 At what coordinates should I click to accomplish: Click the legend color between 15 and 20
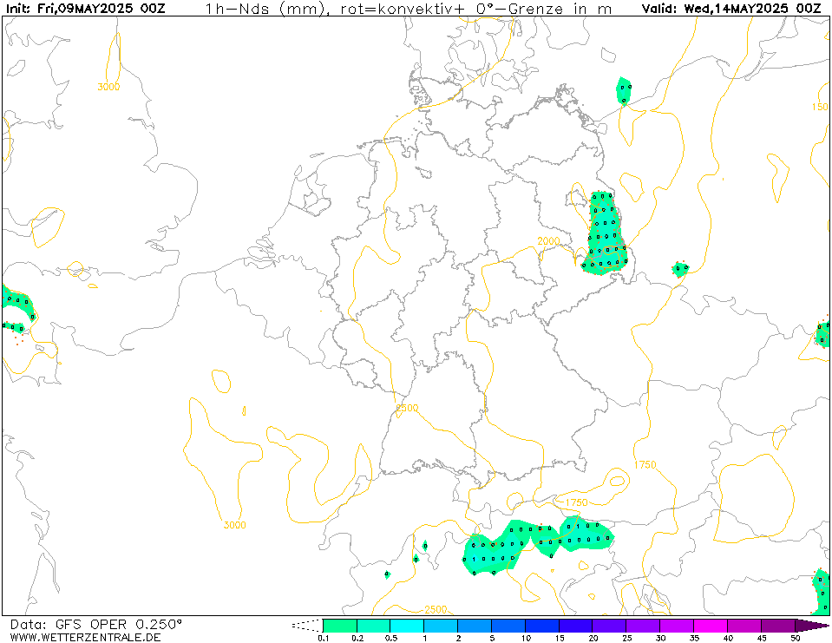pyautogui.click(x=576, y=626)
